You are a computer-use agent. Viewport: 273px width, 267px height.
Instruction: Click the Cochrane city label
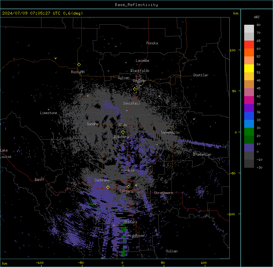click(x=102, y=180)
